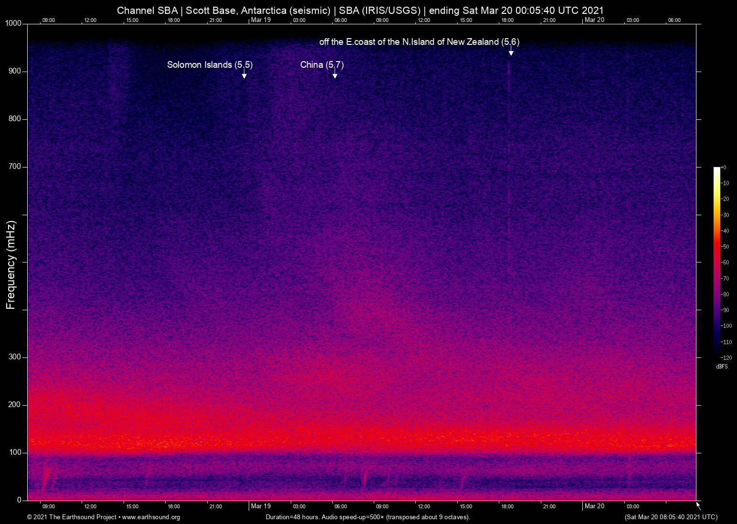Click the dBFS color scale gradient bar
This screenshot has width=737, height=524.
pyautogui.click(x=717, y=262)
